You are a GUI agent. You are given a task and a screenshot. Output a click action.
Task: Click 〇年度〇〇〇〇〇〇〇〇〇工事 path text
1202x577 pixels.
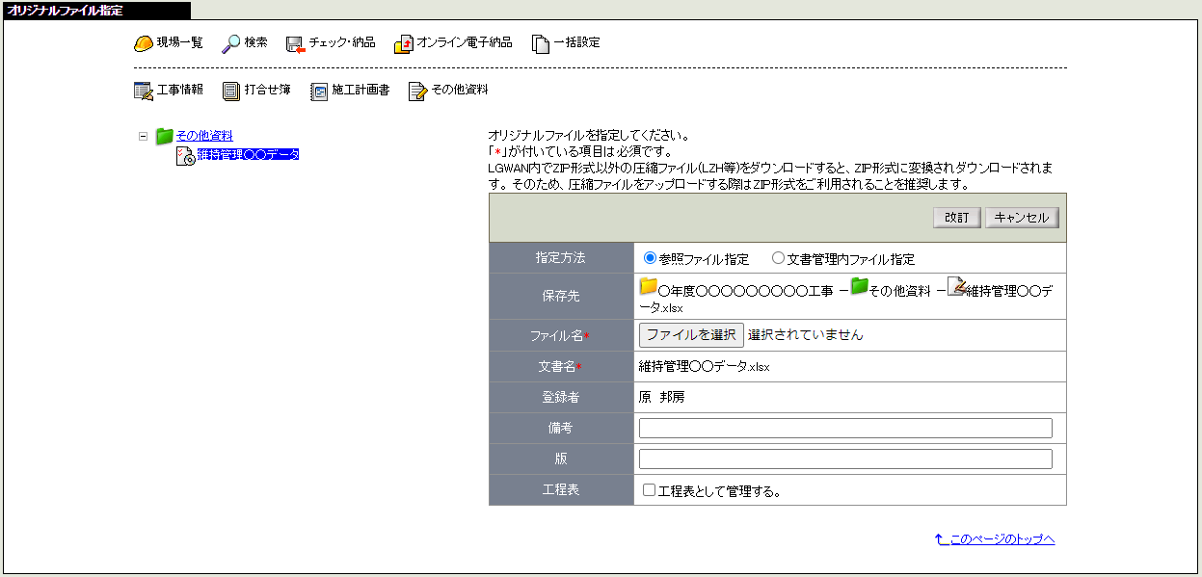[x=745, y=291]
